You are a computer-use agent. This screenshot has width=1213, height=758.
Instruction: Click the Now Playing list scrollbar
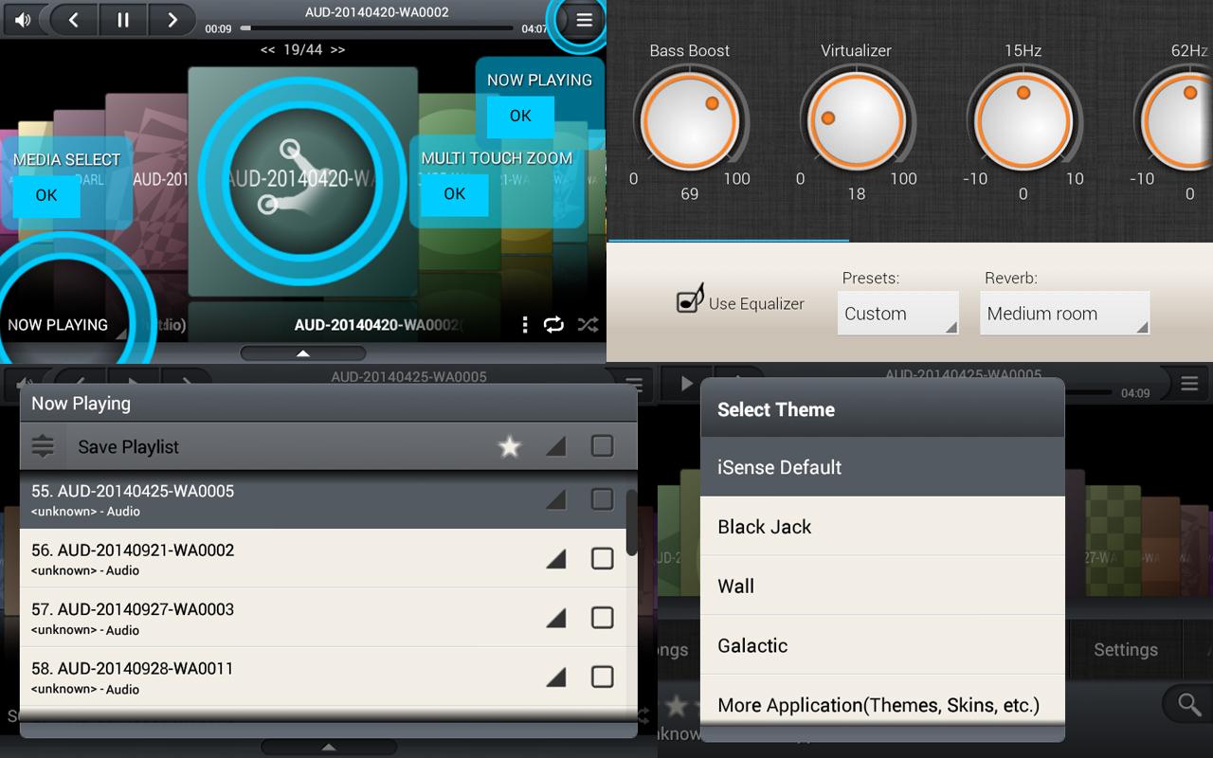[632, 522]
